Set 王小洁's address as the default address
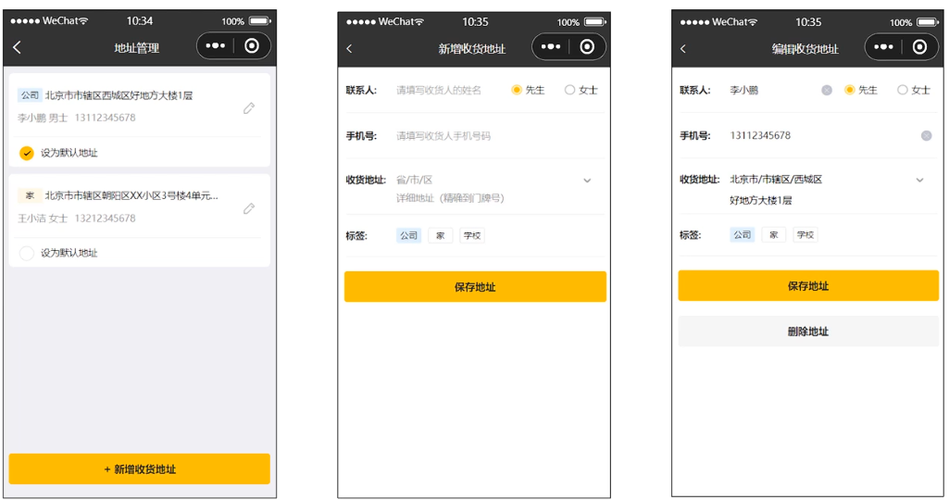Viewport: 949px width, 500px height. click(26, 253)
